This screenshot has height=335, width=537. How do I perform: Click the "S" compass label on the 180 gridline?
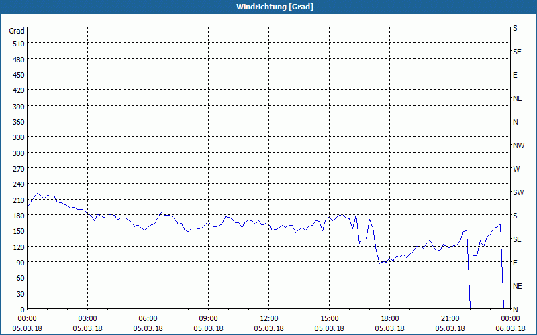pyautogui.click(x=515, y=216)
